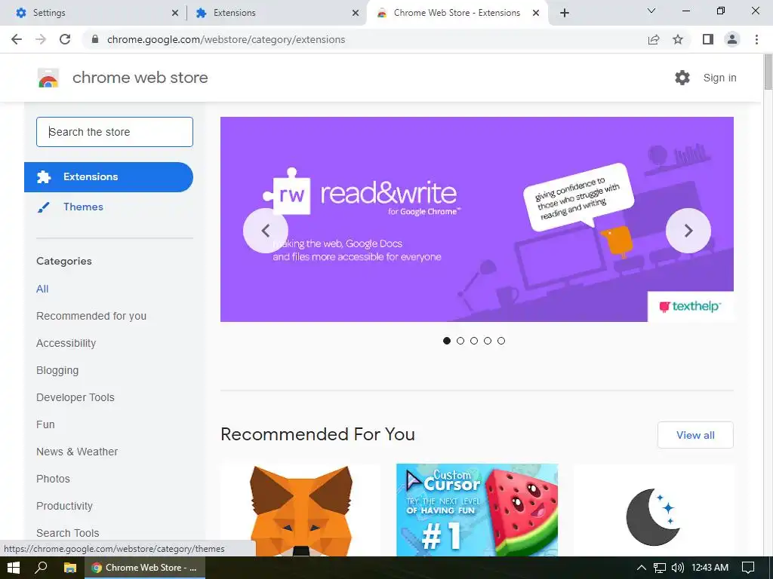Open volume speaker tray icon
Viewport: 773px width, 579px height.
678,568
